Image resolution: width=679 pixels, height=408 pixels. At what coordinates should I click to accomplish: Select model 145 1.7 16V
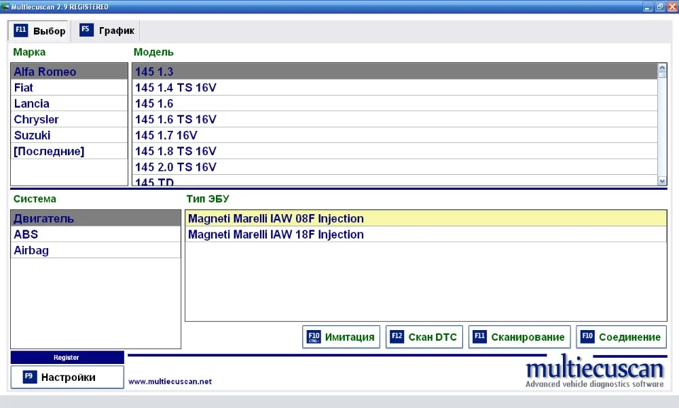point(395,136)
